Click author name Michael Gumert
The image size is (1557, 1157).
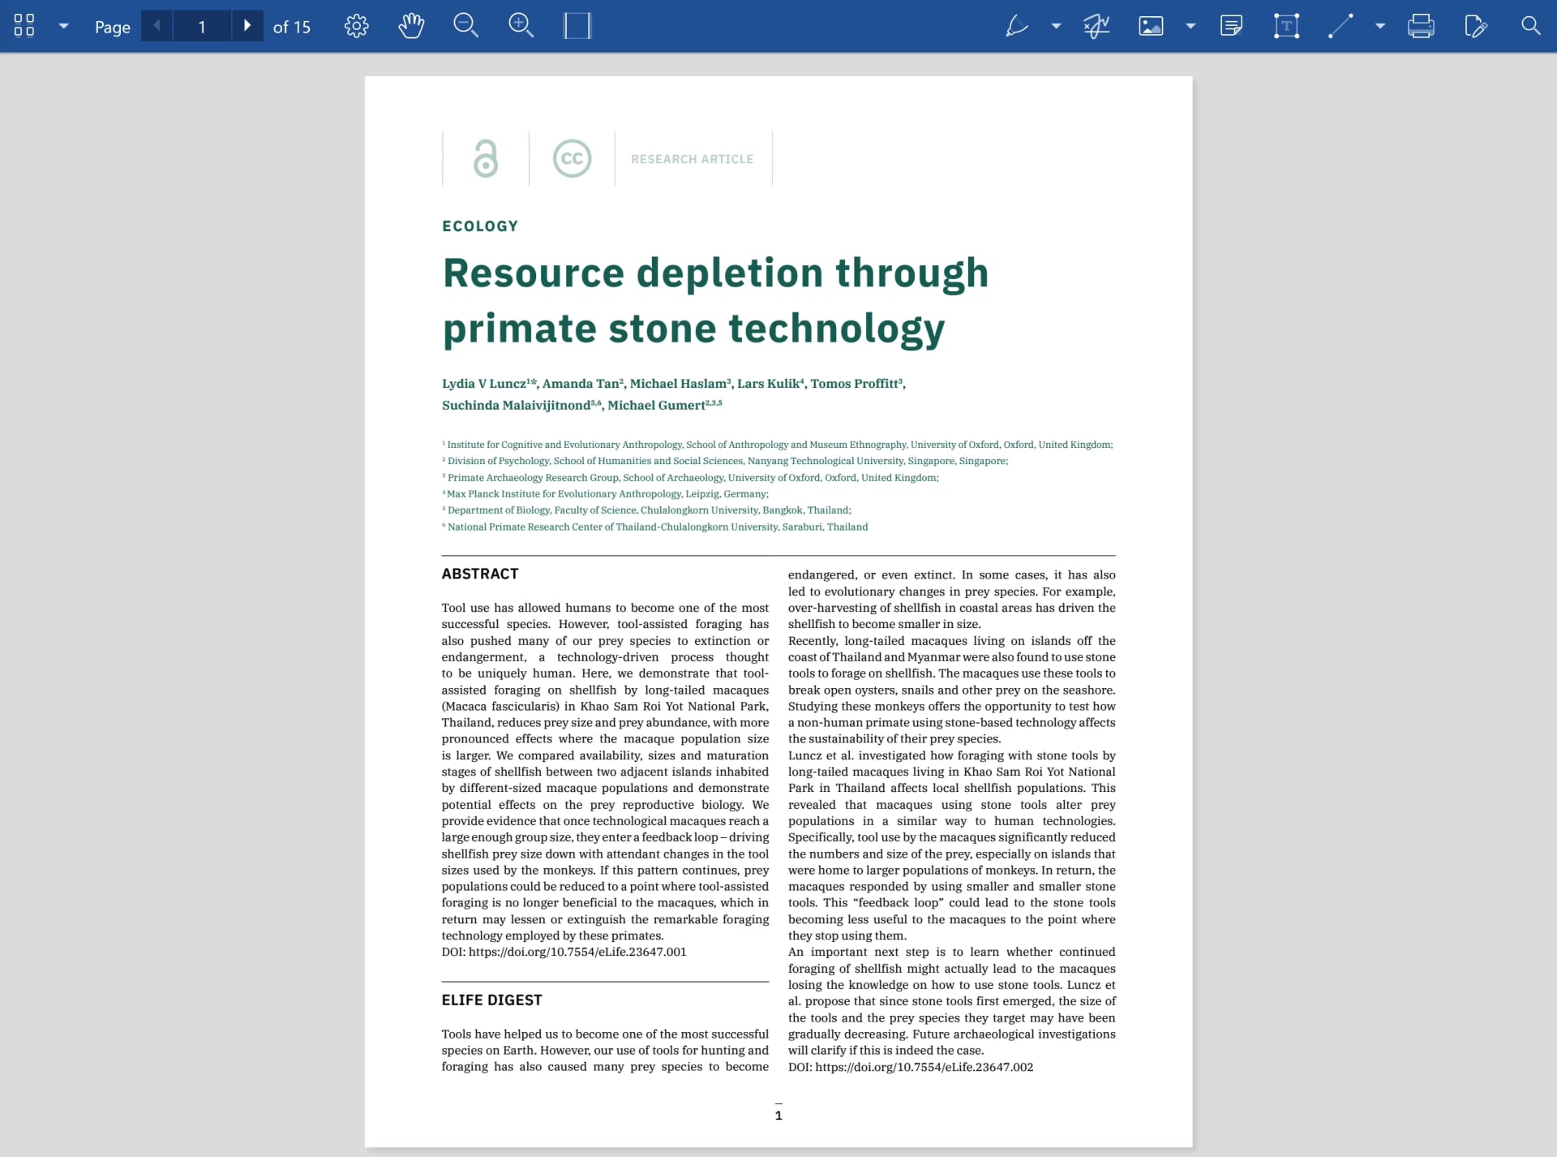(x=656, y=405)
